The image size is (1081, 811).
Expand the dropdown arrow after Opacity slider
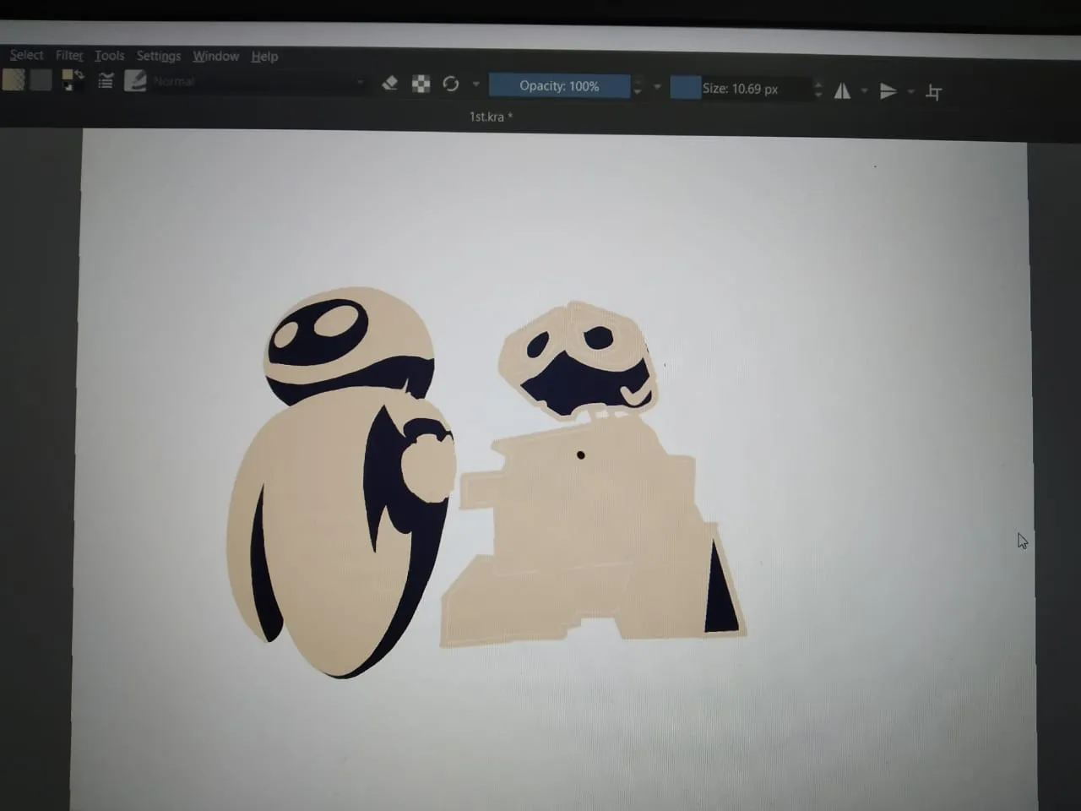tap(657, 87)
